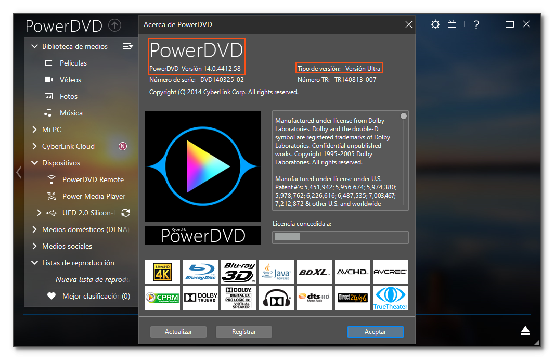Expand the Mi PC node
The height and width of the screenshot is (360, 554).
click(x=34, y=130)
